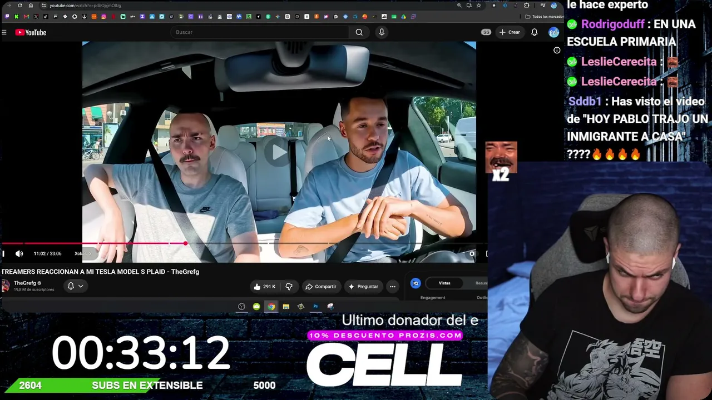Open the Twitch bookmark
Screen dimensions: 712x400
(x=7, y=17)
